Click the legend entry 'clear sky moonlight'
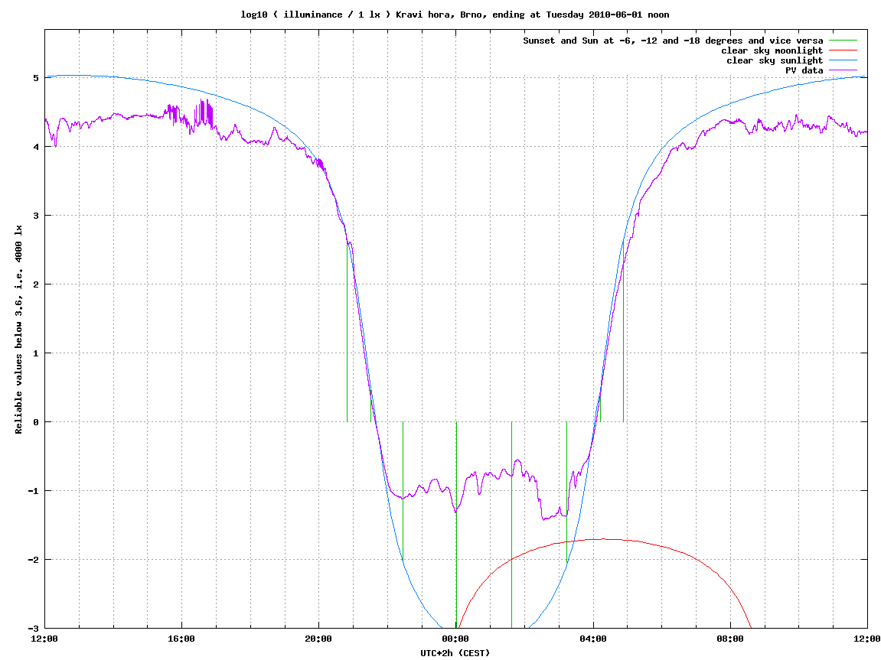Viewport: 881px width, 660px height. 772,50
